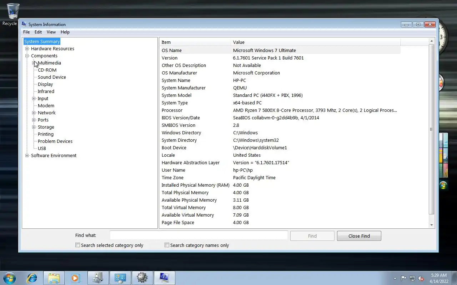Expand the Storage node

[34, 127]
